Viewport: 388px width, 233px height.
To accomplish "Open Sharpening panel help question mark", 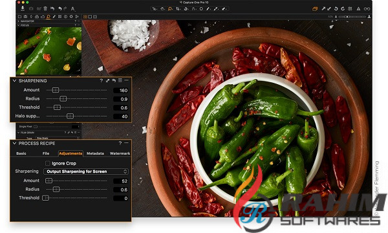I will pyautogui.click(x=102, y=80).
